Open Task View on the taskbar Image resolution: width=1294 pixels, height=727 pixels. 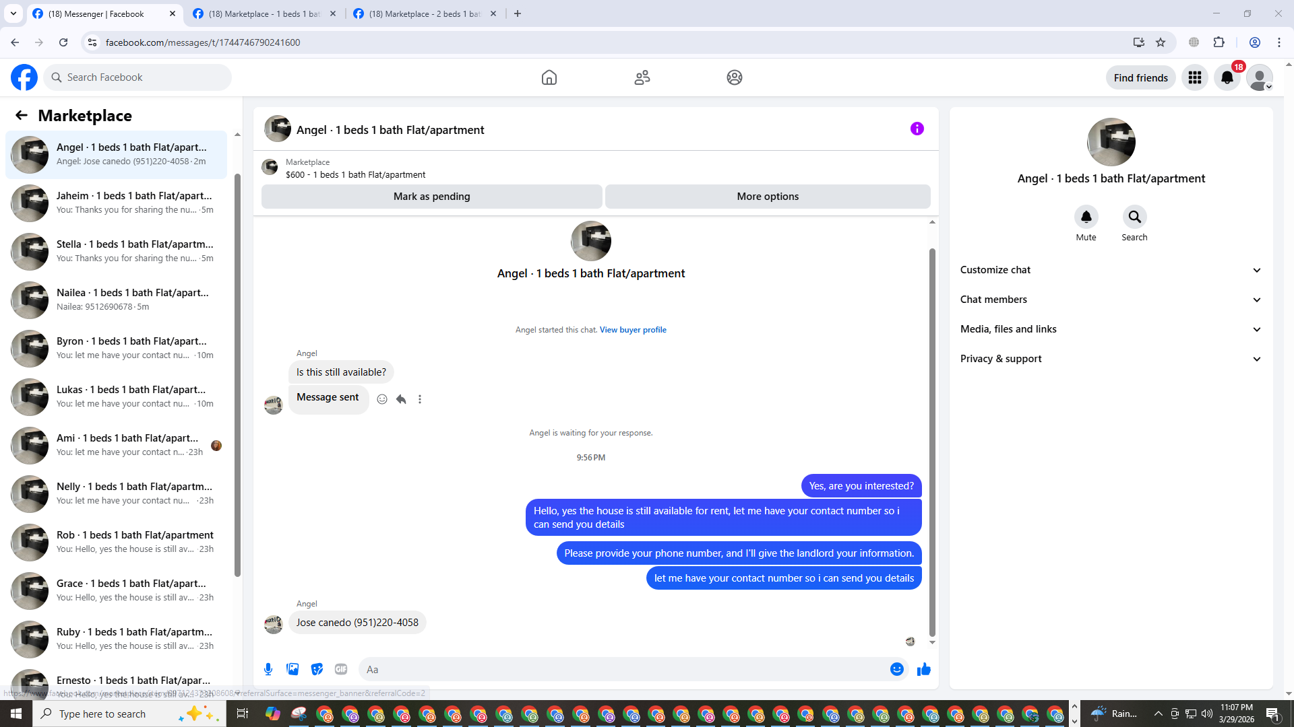243,714
